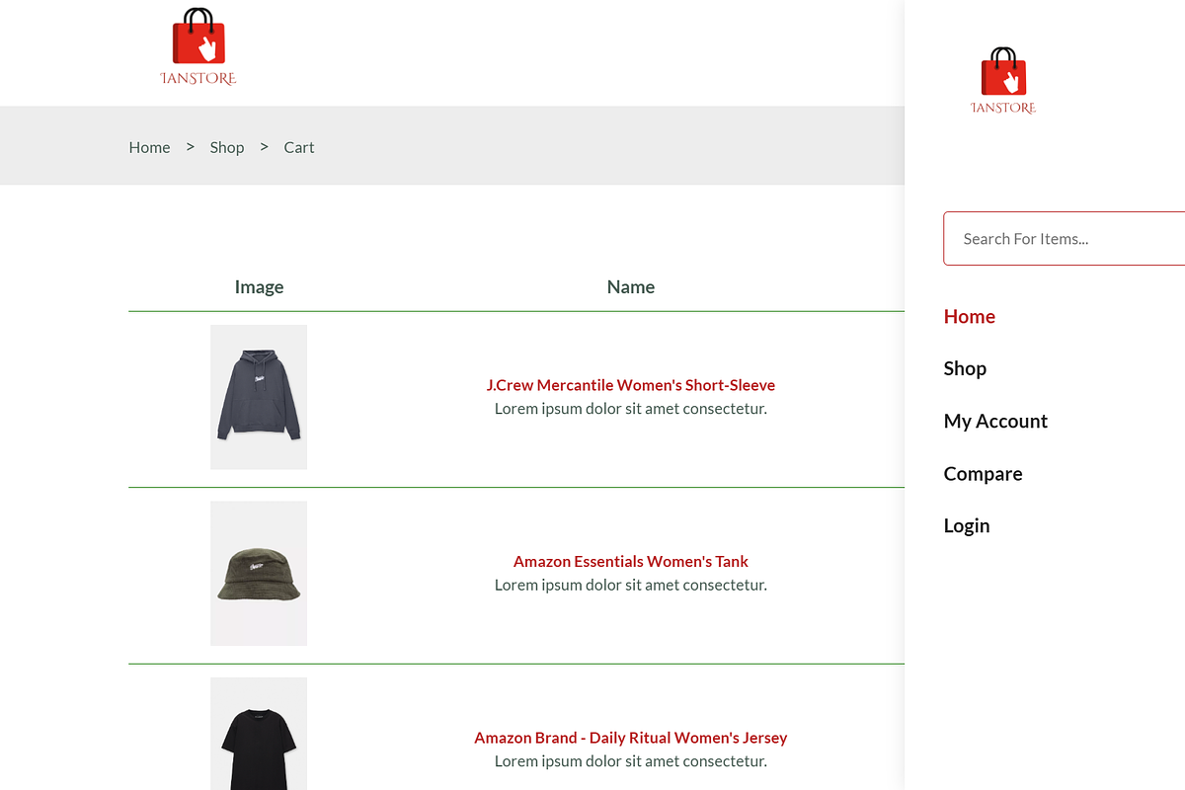This screenshot has width=1185, height=790.
Task: Click description text under J.Crew Mercantile item
Action: 631,409
